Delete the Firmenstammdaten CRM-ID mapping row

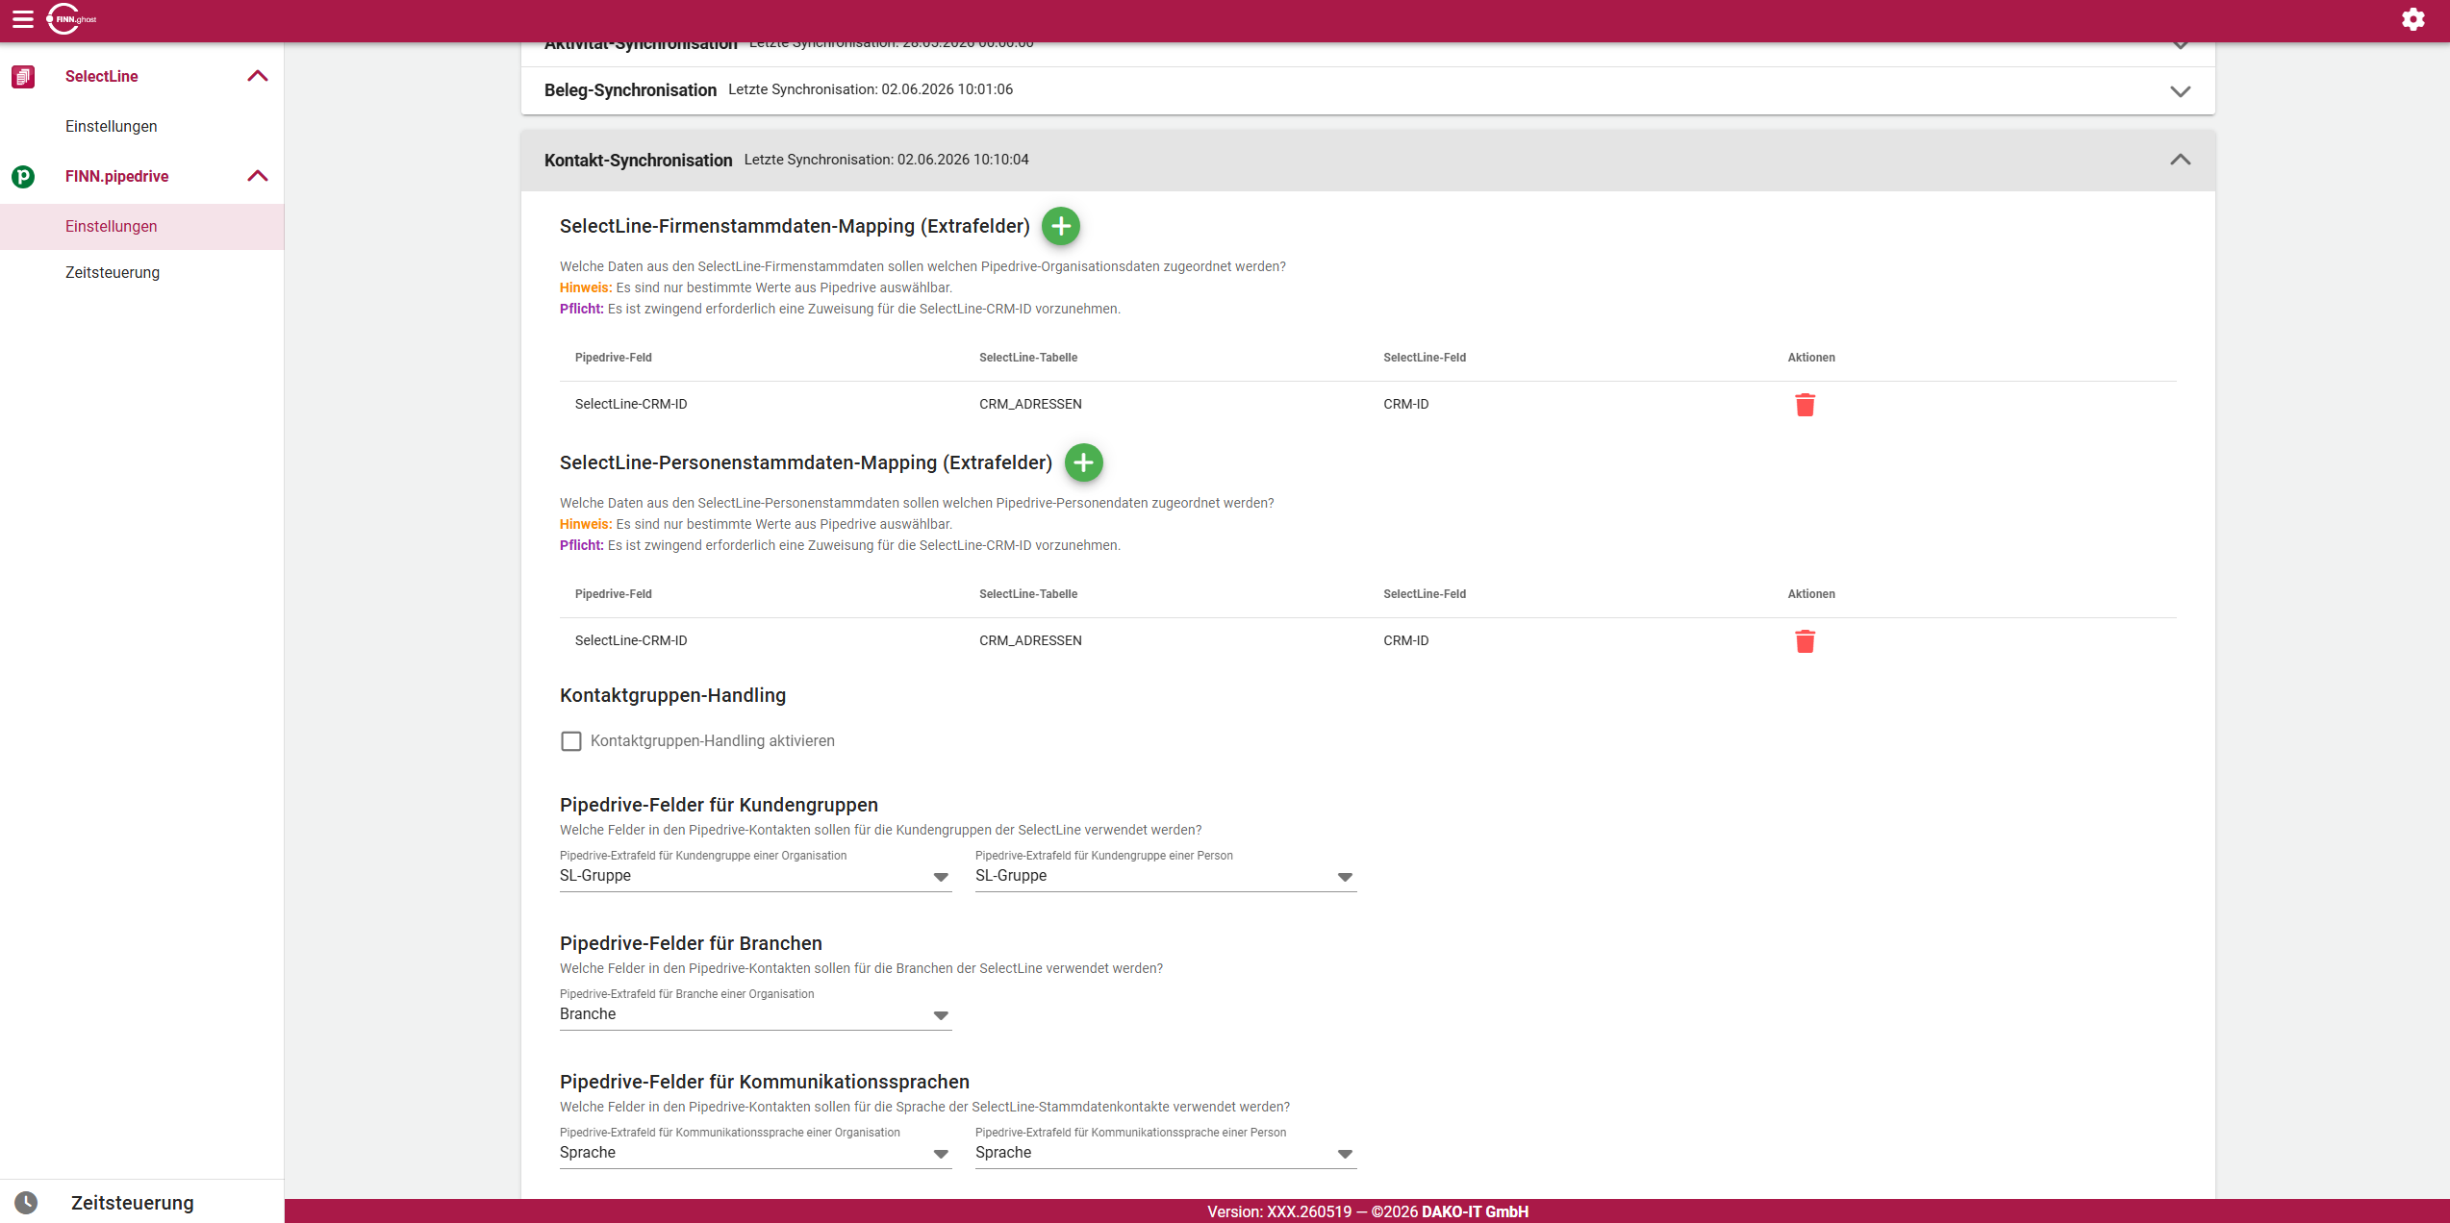pos(1806,405)
